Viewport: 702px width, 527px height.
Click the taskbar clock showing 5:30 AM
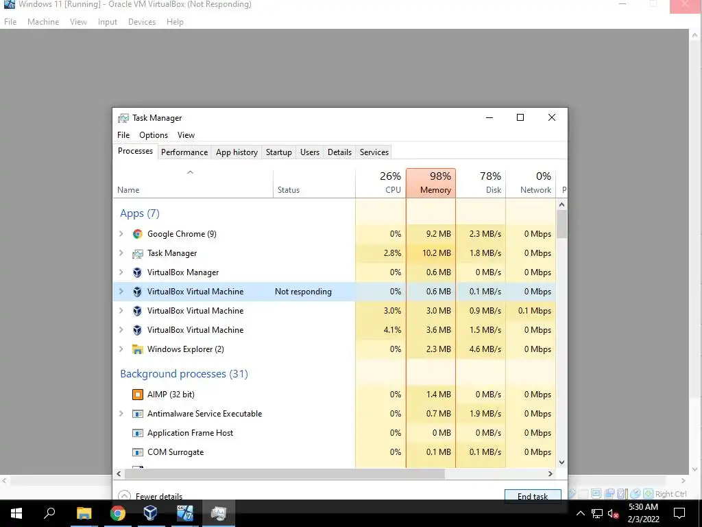[x=643, y=513]
